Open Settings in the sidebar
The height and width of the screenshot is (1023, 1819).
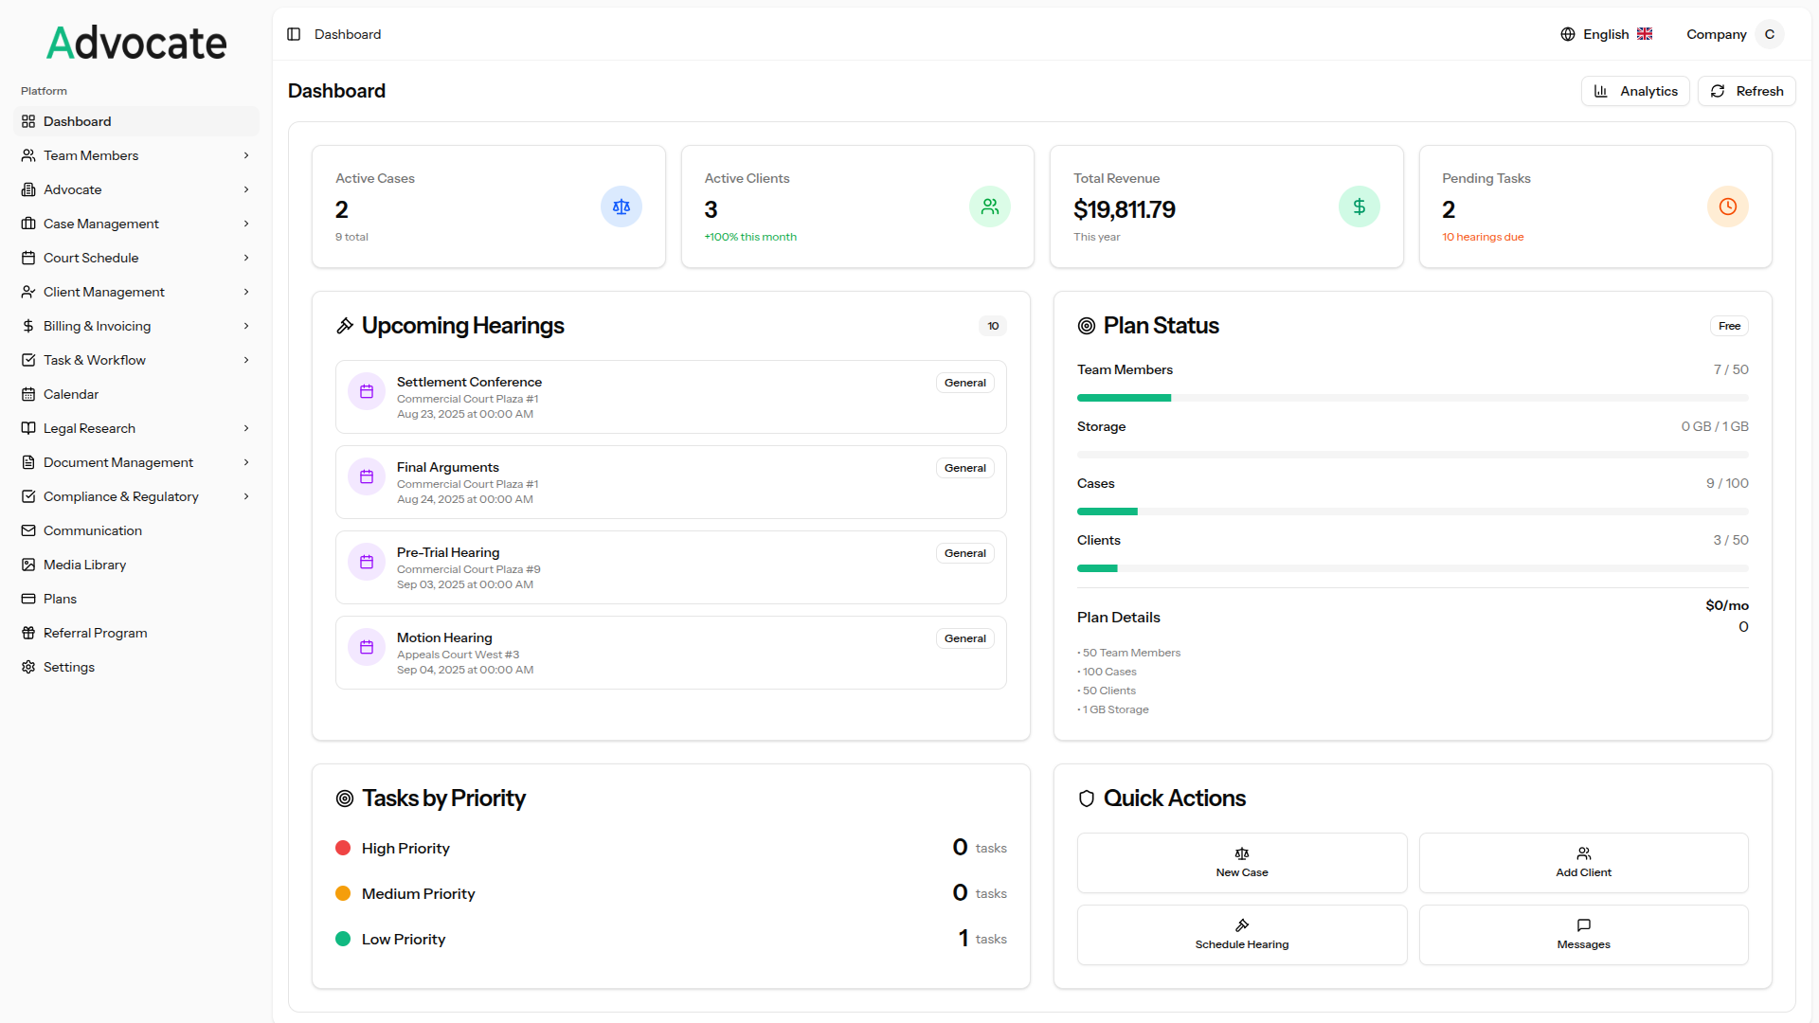69,667
